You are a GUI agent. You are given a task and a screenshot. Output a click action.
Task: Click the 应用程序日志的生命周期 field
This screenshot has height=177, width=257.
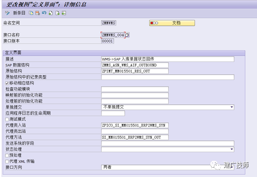click(x=113, y=113)
